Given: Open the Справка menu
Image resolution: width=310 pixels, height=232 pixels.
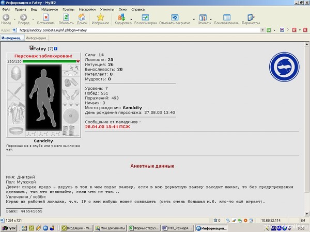Looking at the screenshot, I should tap(138, 9).
